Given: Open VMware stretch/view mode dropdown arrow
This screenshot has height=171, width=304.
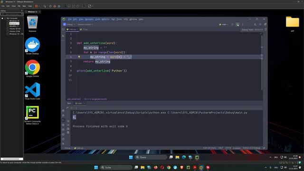Looking at the screenshot, I should pos(92,6).
